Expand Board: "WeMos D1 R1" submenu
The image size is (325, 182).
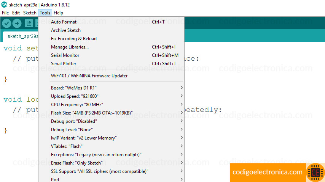point(111,88)
